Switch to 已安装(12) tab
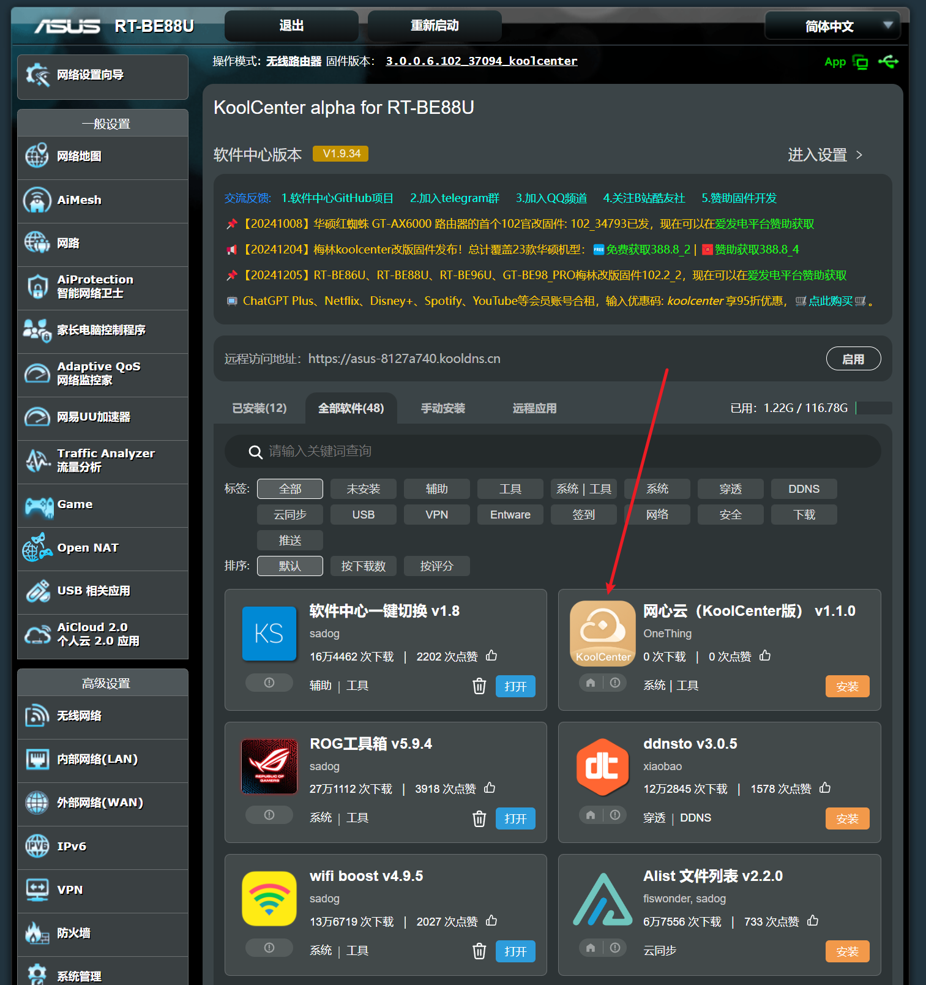The width and height of the screenshot is (926, 985). (x=260, y=408)
